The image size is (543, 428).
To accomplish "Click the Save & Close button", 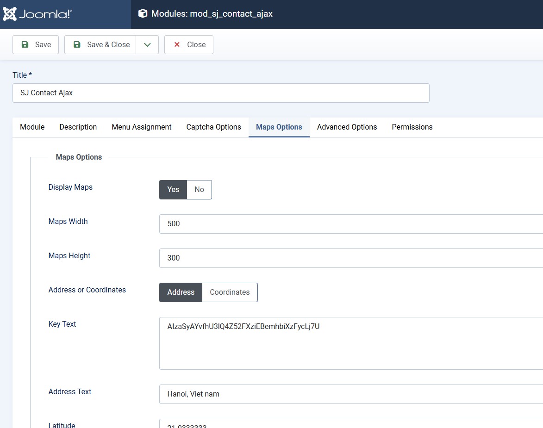I will (x=100, y=45).
